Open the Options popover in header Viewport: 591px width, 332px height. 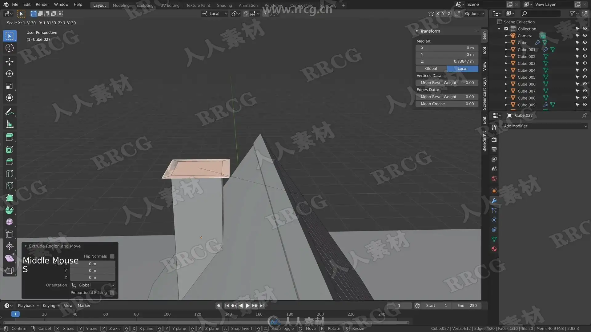point(474,14)
